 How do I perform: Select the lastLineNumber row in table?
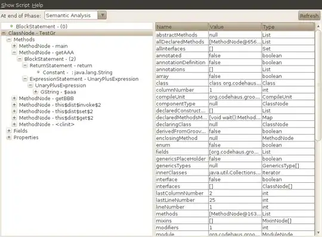pos(235,200)
